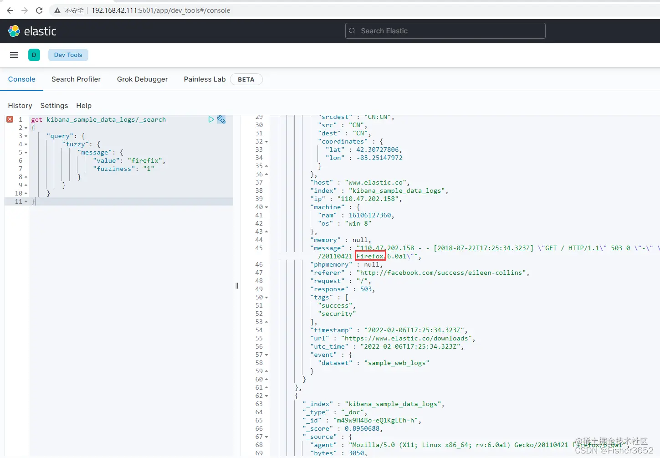
Task: Collapse the "query" fold on line 3
Action: 26,136
